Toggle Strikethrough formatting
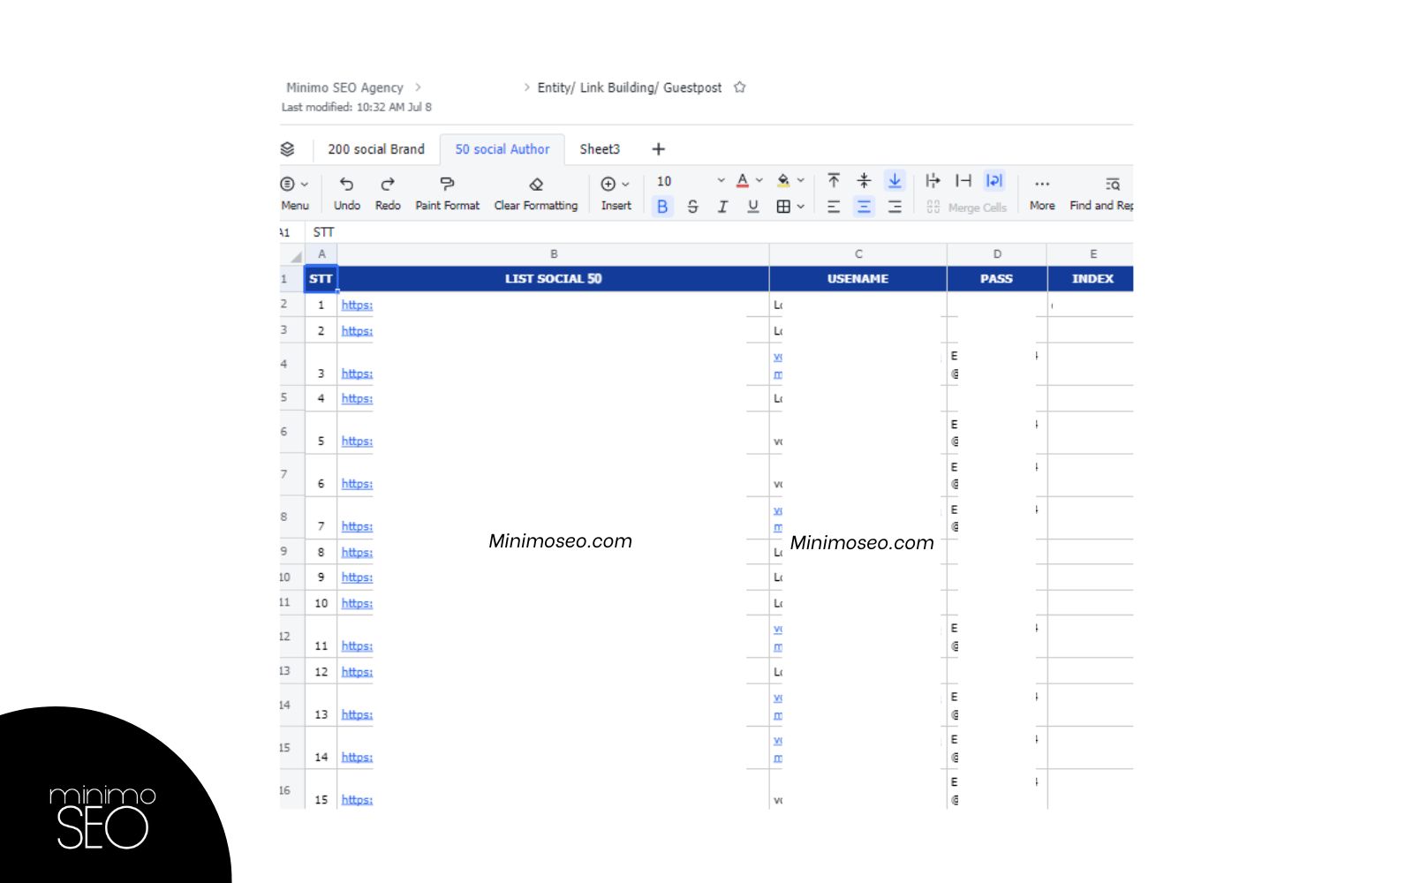The width and height of the screenshot is (1413, 883). (x=692, y=207)
